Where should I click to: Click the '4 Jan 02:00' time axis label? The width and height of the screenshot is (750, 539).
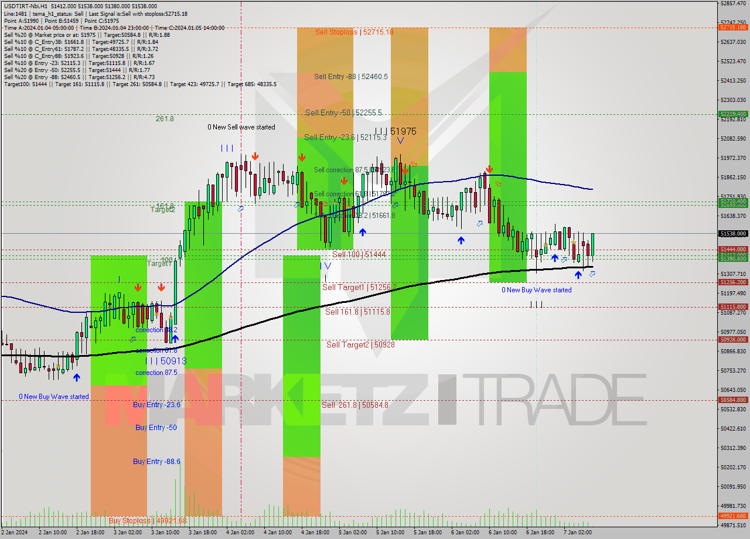click(x=241, y=533)
